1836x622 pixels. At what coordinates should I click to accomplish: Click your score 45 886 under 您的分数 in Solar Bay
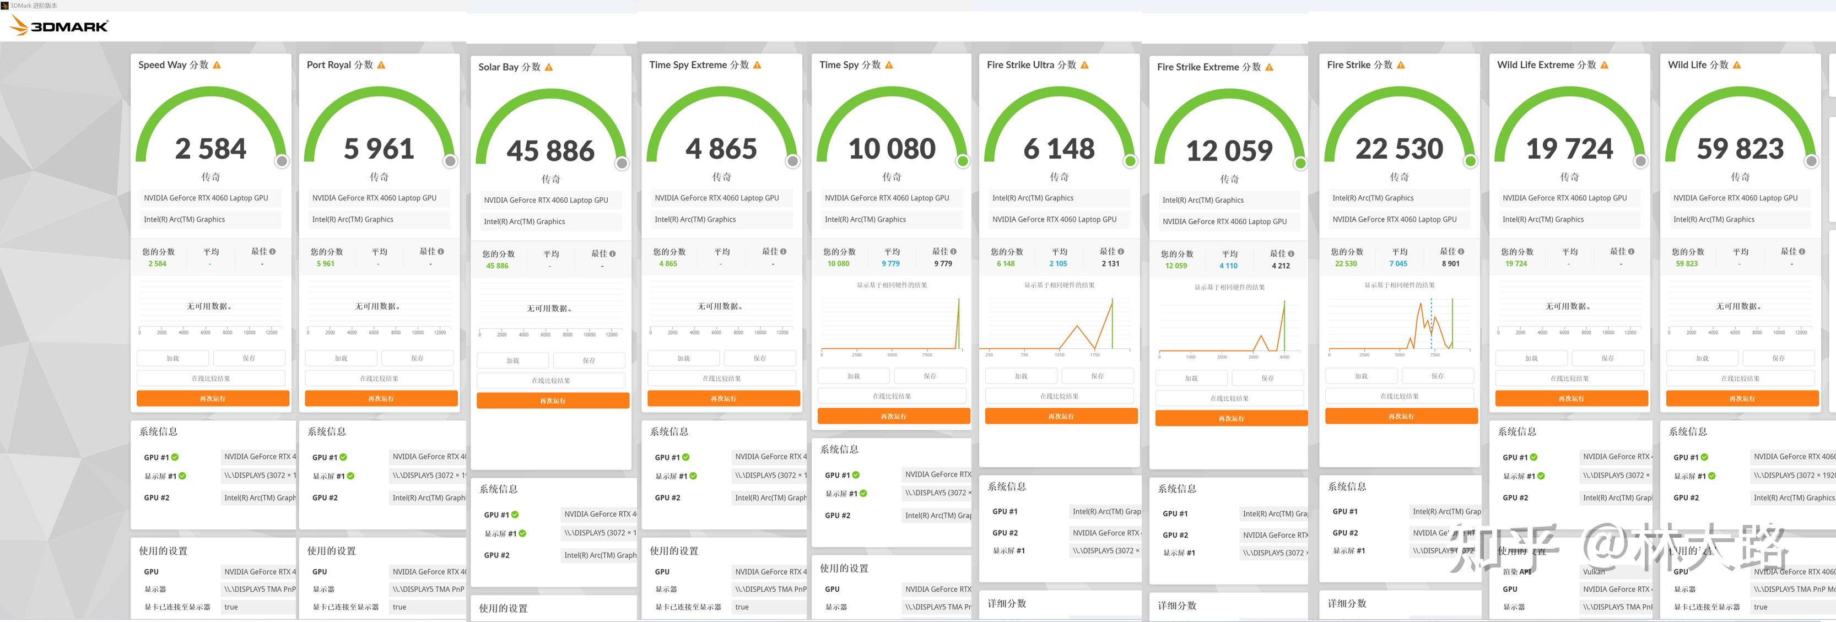pos(498,266)
